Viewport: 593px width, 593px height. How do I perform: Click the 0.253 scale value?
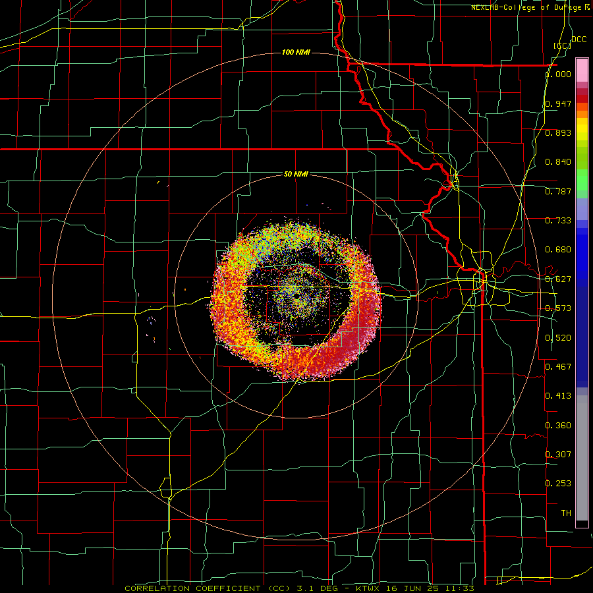tap(558, 484)
